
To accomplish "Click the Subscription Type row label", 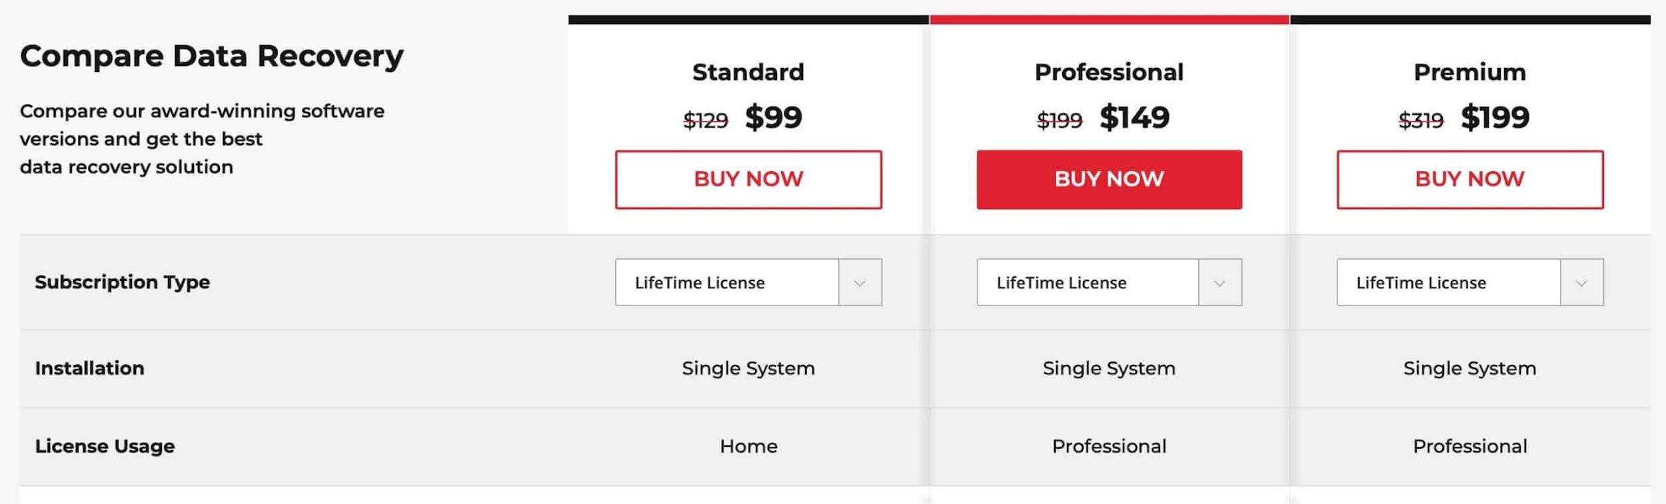I will point(123,282).
